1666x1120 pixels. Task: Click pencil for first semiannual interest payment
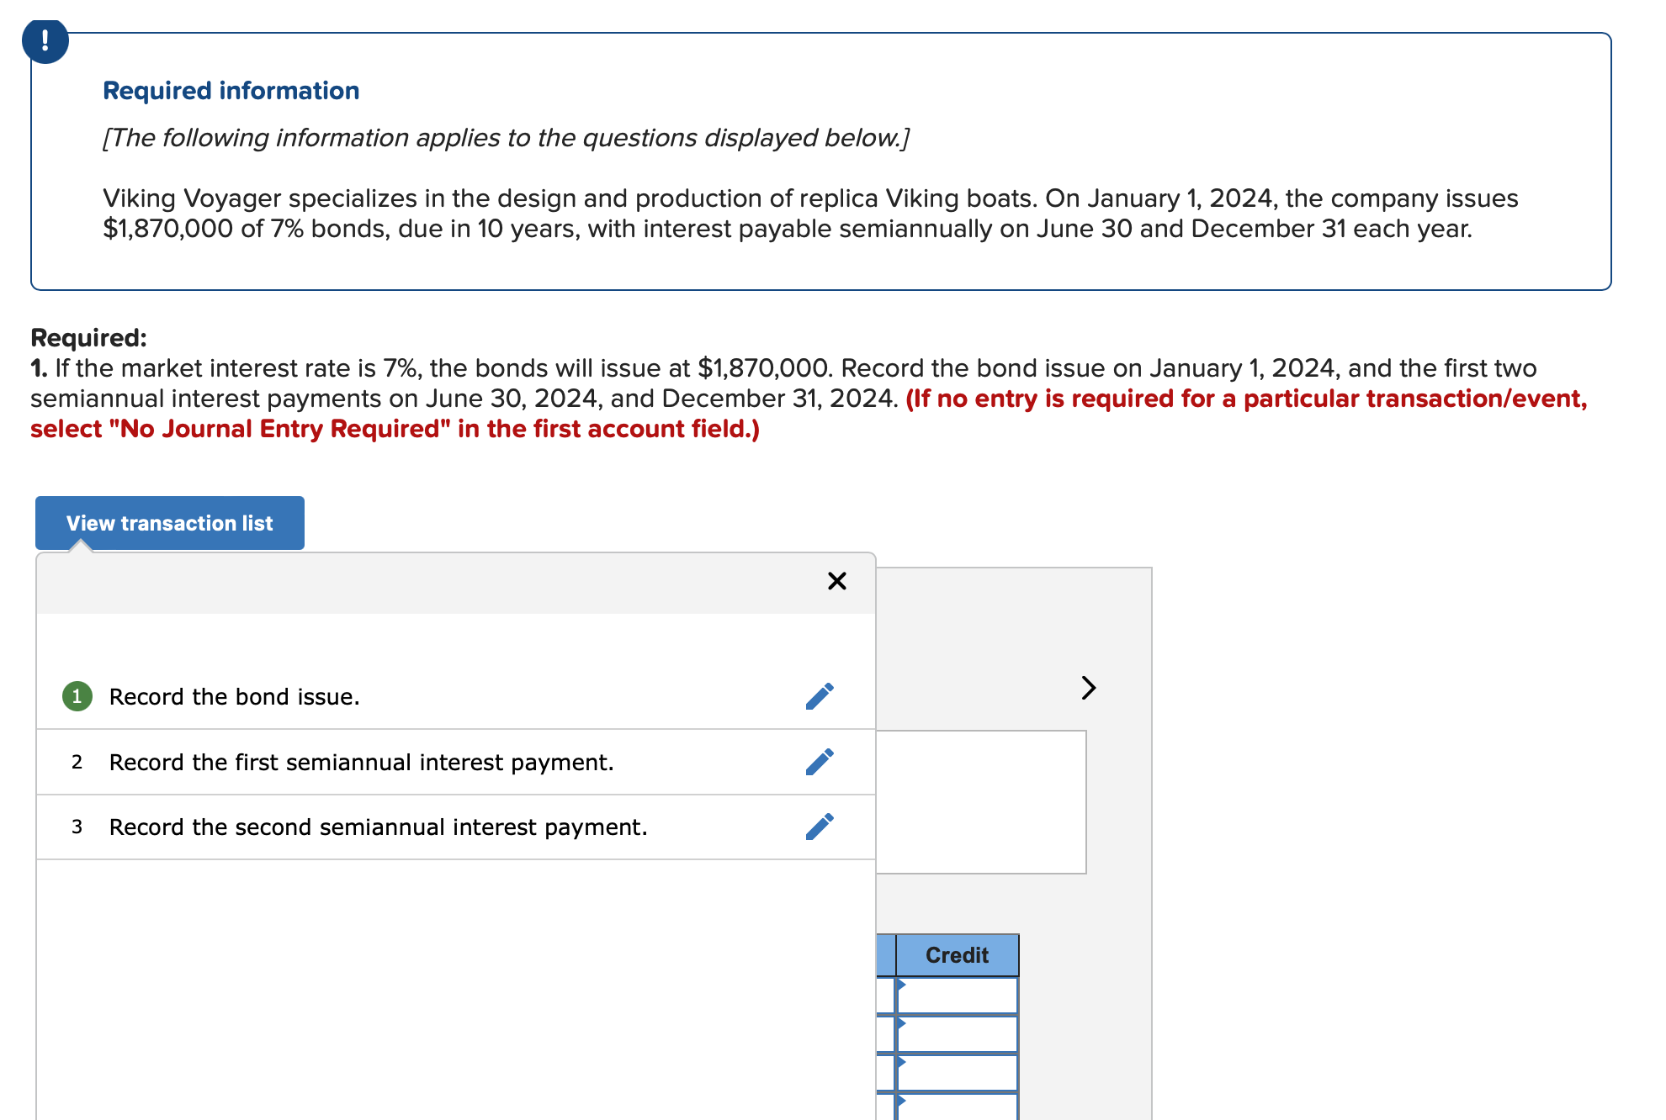click(x=820, y=762)
